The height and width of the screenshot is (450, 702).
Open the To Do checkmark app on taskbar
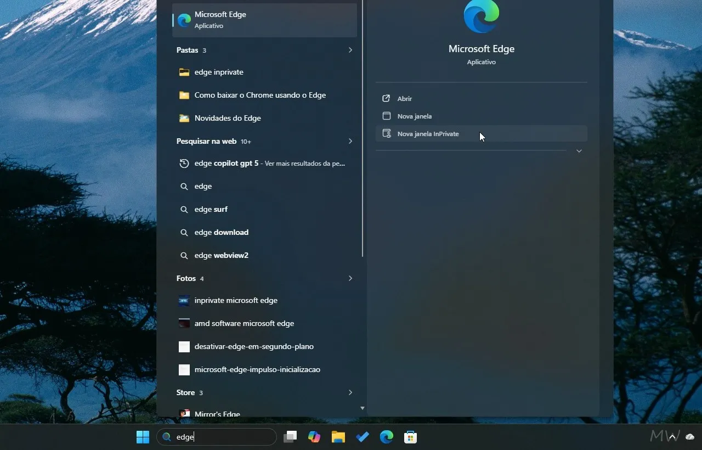[x=363, y=437]
